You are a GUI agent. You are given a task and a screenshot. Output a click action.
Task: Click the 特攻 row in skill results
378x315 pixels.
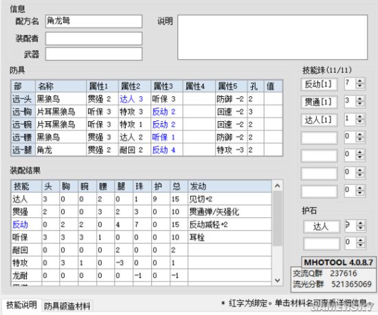pos(142,263)
